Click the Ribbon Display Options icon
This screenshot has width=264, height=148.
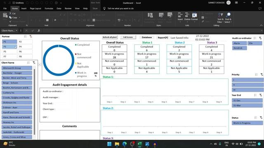[x=236, y=3]
